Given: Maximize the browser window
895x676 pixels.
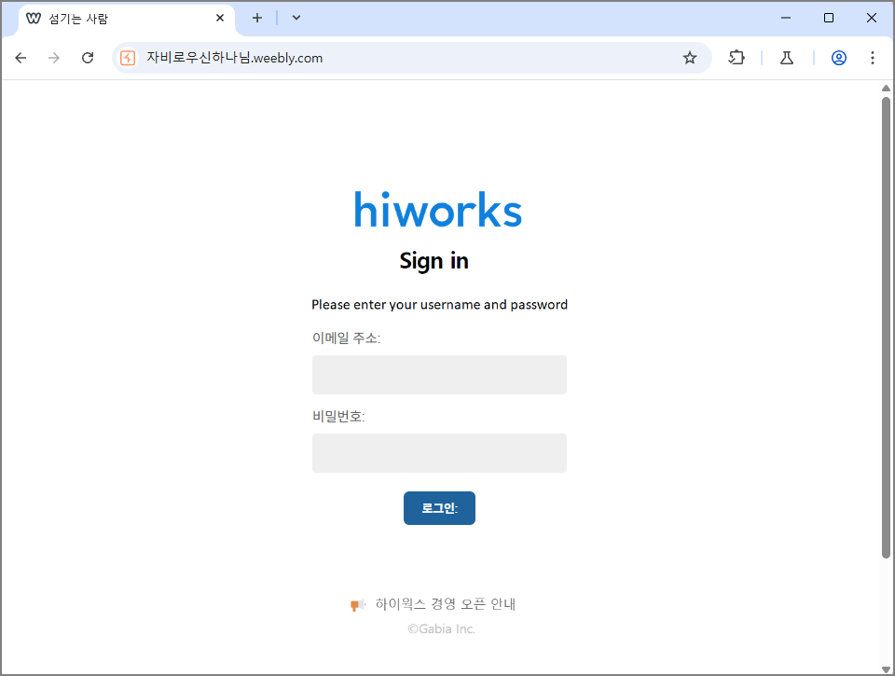Looking at the screenshot, I should 829,18.
